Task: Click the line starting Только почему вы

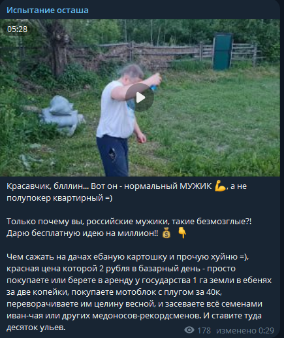Action: [x=129, y=222]
